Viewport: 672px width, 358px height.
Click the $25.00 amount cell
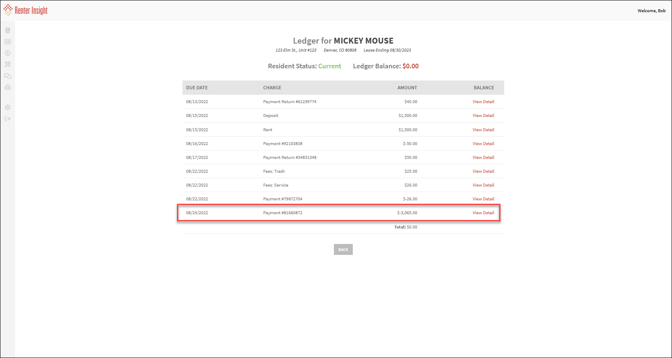coord(411,171)
